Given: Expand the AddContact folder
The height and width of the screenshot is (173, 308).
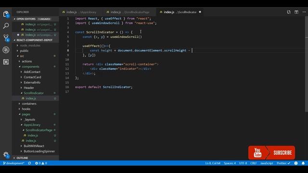Looking at the screenshot, I should (x=35, y=72).
